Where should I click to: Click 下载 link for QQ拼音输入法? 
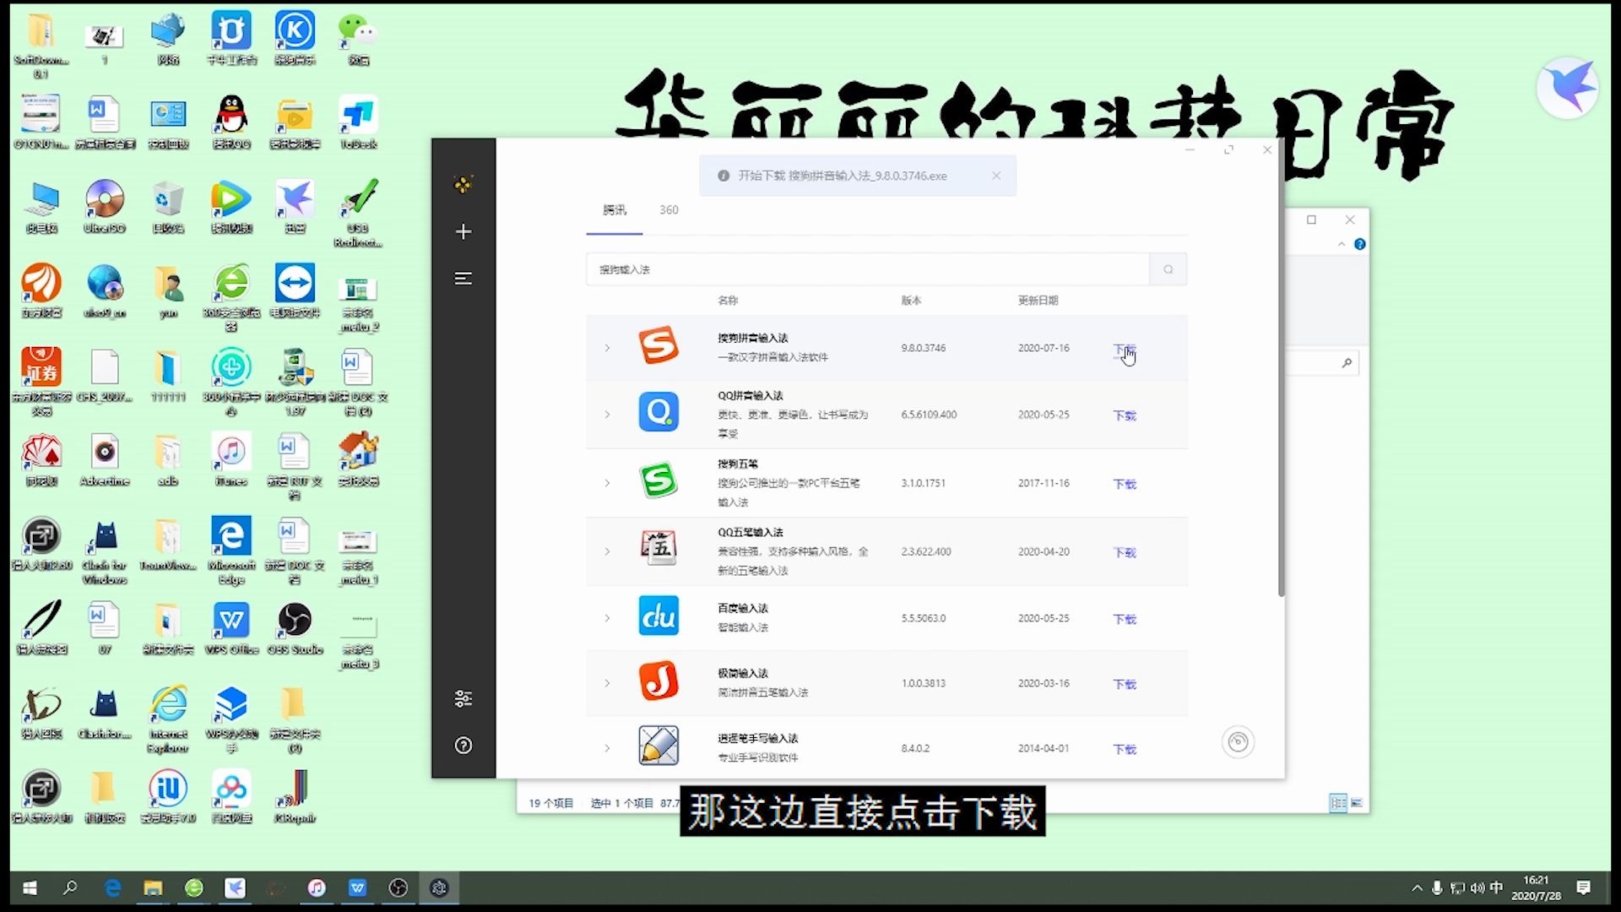pyautogui.click(x=1125, y=415)
